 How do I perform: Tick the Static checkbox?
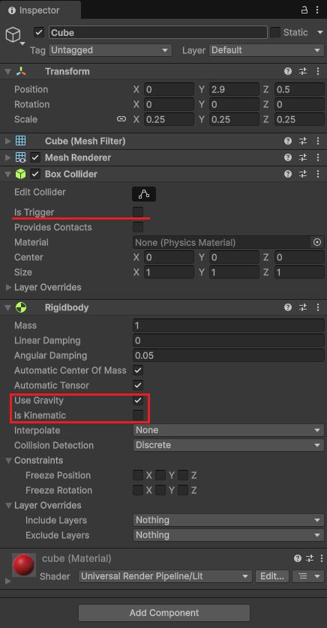coord(275,32)
